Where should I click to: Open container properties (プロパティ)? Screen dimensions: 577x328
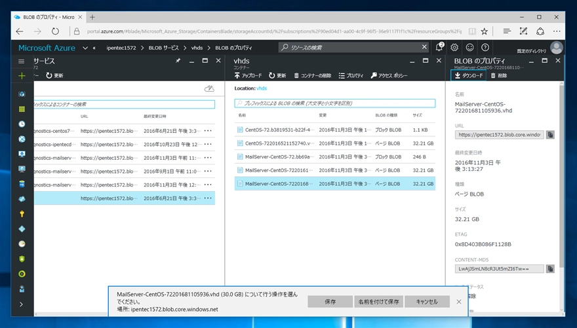point(351,75)
